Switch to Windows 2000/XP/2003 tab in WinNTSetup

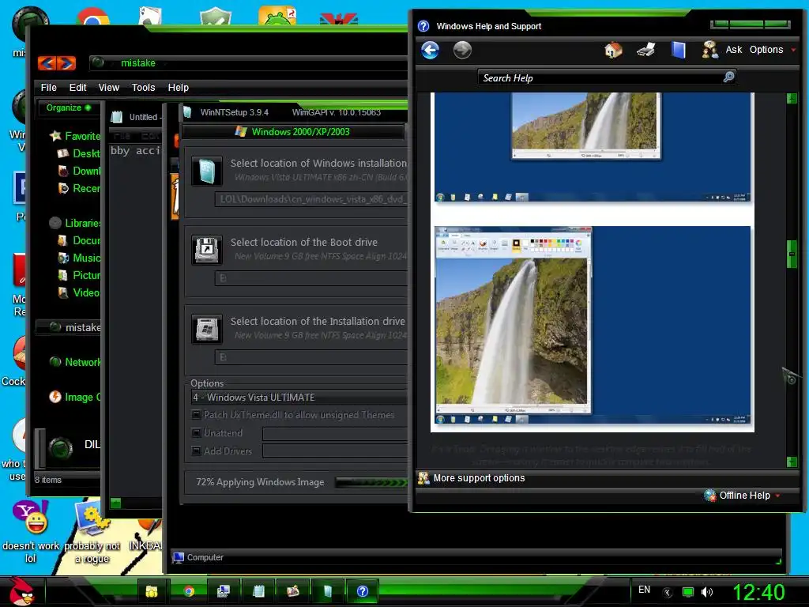(x=293, y=132)
